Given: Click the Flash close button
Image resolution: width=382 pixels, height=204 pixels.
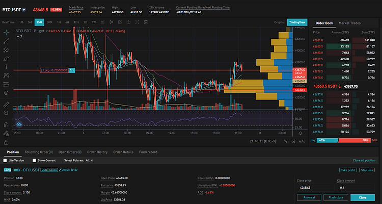Looking at the screenshot, I should [x=336, y=197].
